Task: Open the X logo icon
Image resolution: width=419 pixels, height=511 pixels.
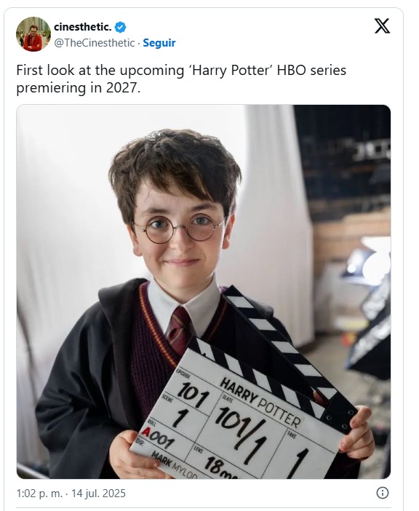Action: pyautogui.click(x=382, y=25)
